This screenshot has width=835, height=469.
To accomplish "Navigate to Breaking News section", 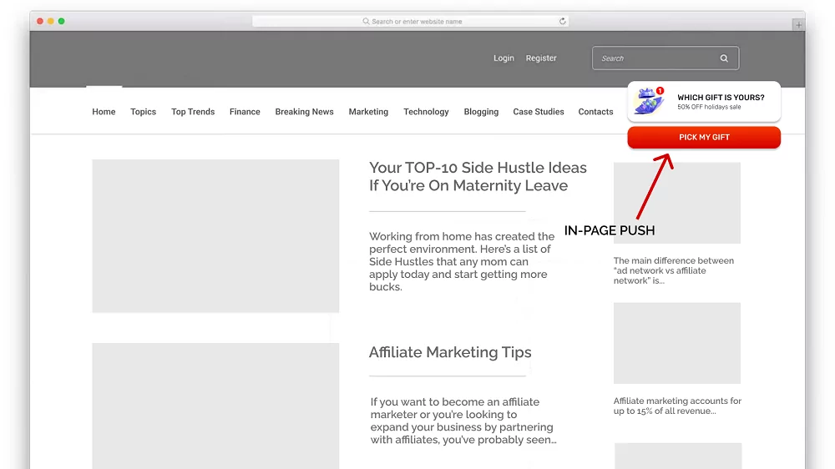I will (x=304, y=112).
